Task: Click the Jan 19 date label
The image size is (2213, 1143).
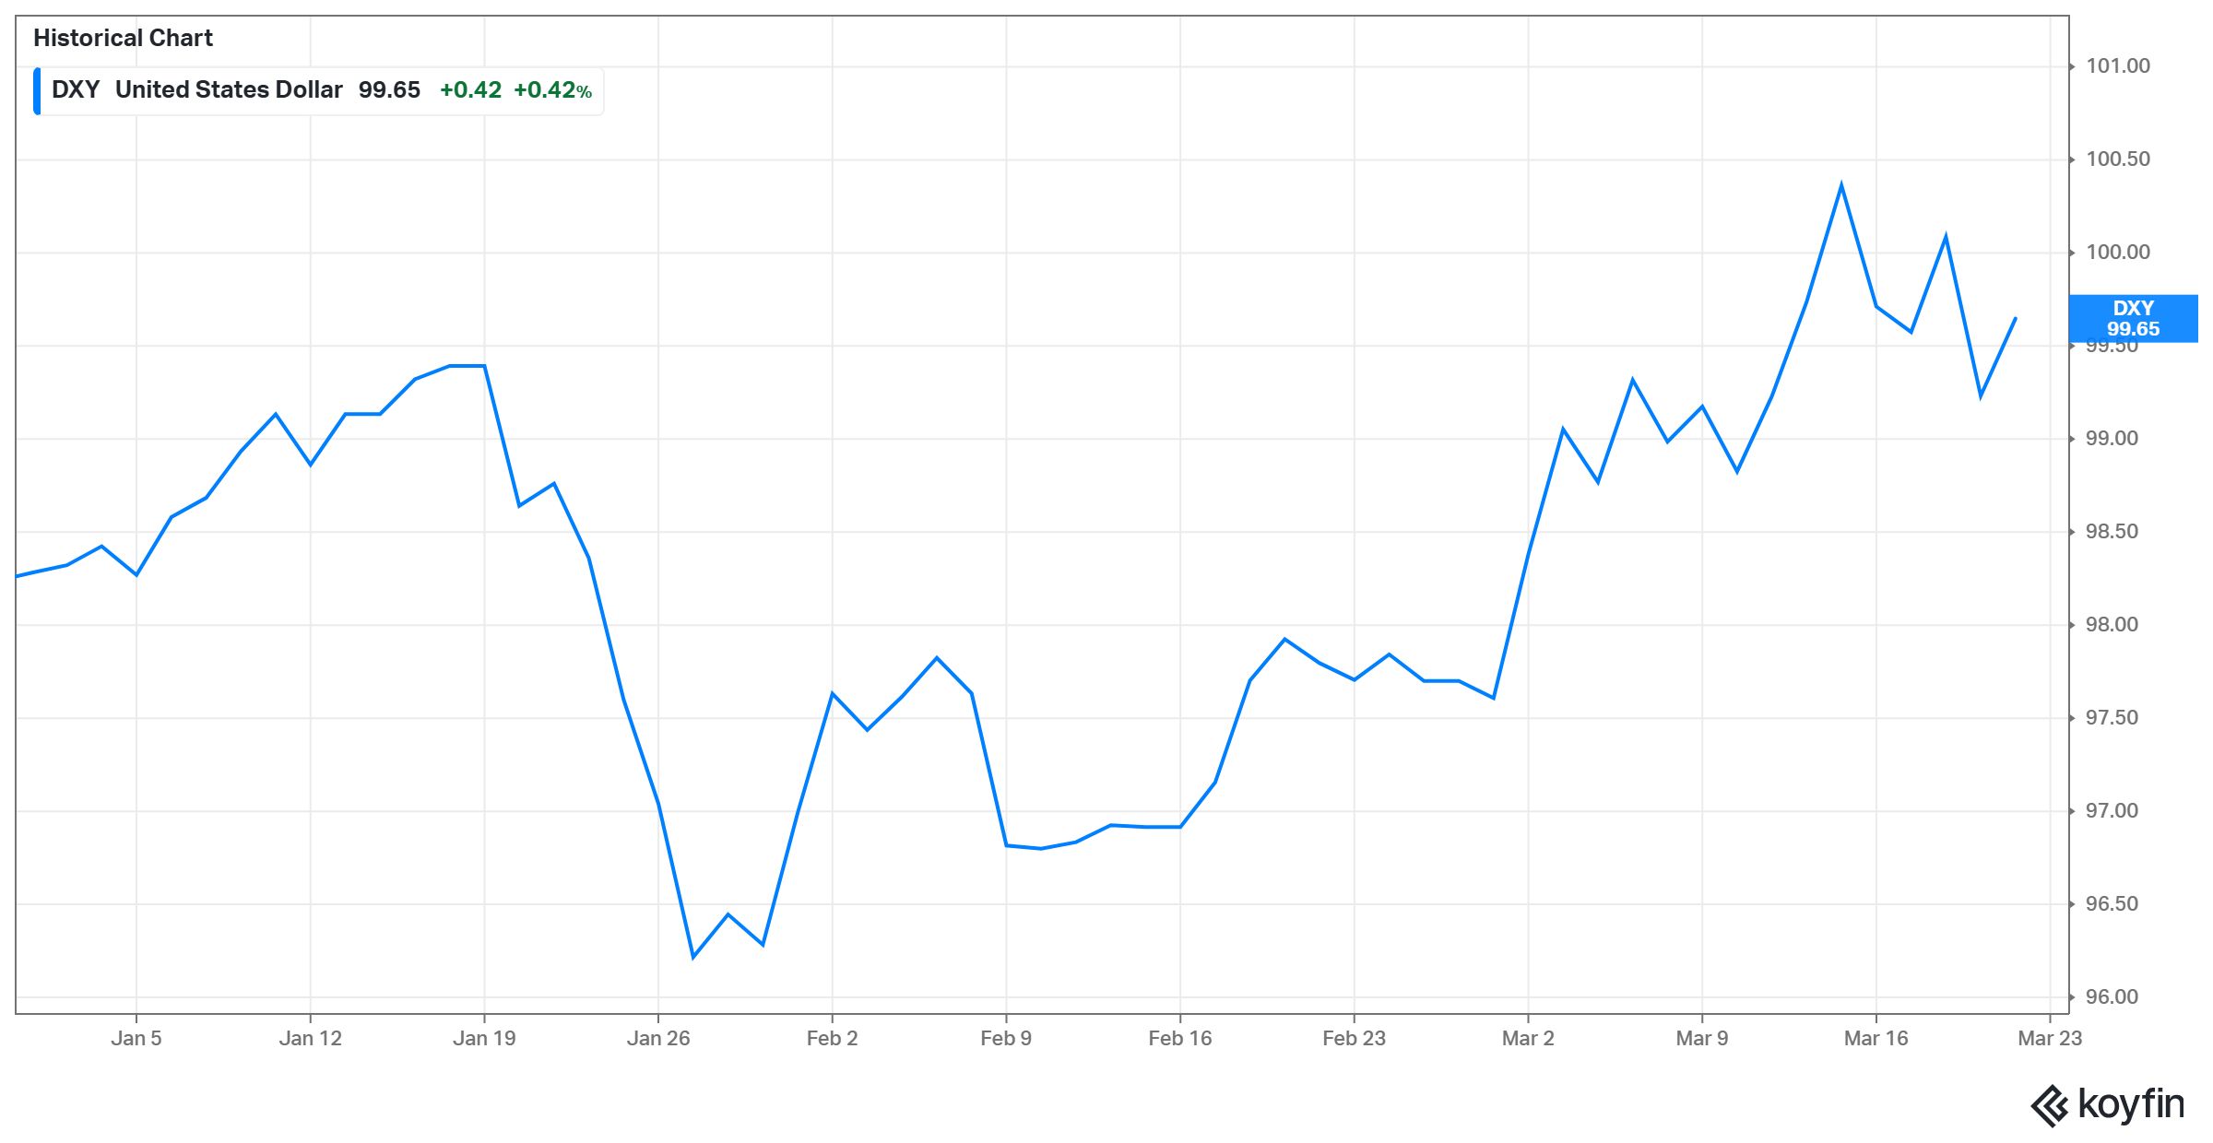Action: coord(484,1039)
